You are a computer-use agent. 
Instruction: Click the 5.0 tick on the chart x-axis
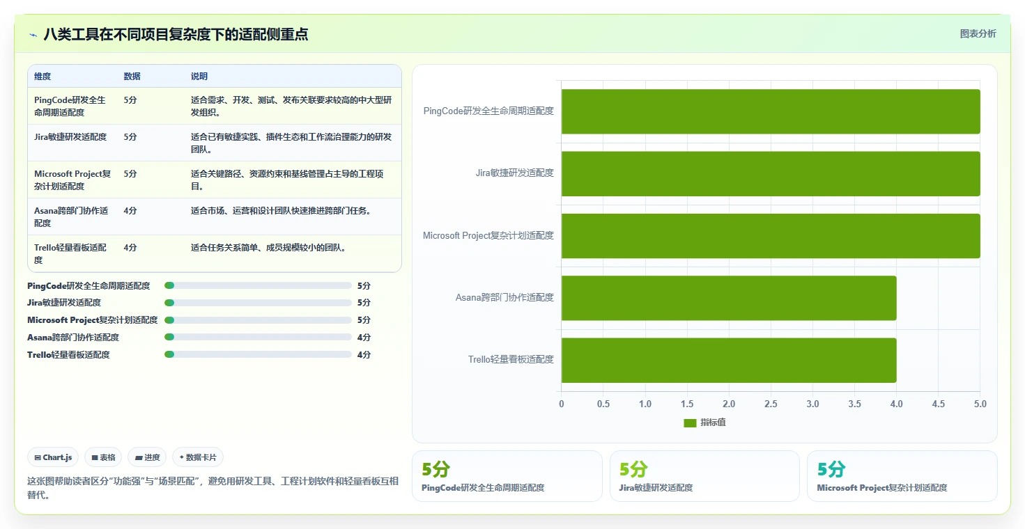pos(980,404)
